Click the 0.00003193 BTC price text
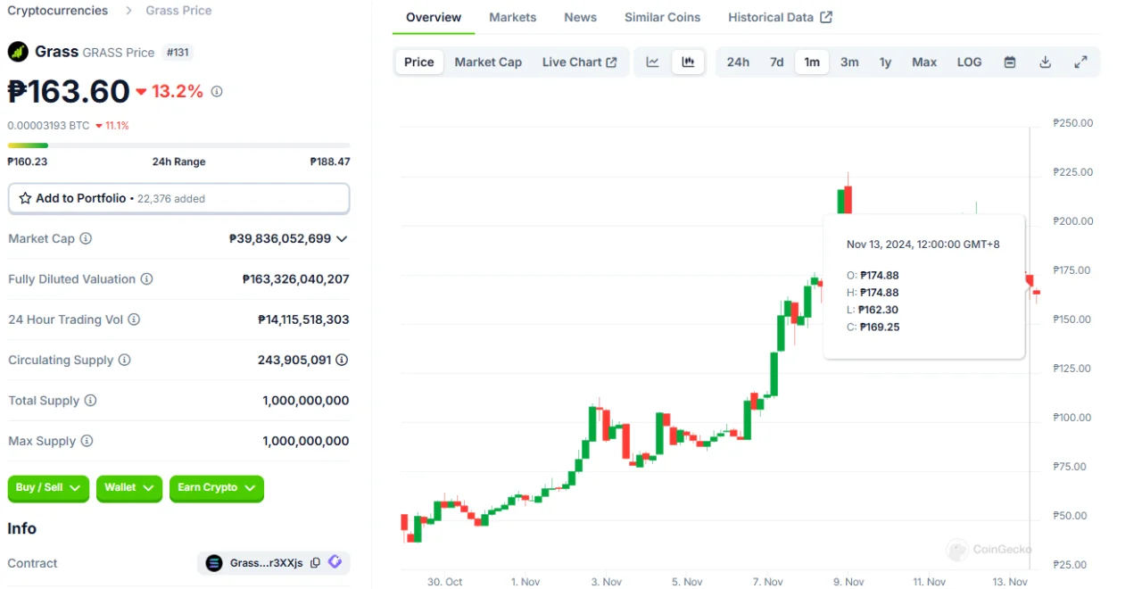This screenshot has height=589, width=1142. (48, 126)
